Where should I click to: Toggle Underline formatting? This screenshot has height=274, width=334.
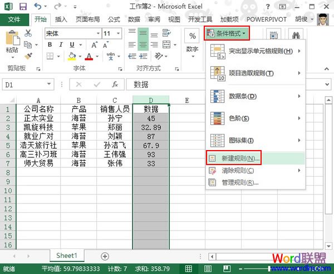coord(72,44)
